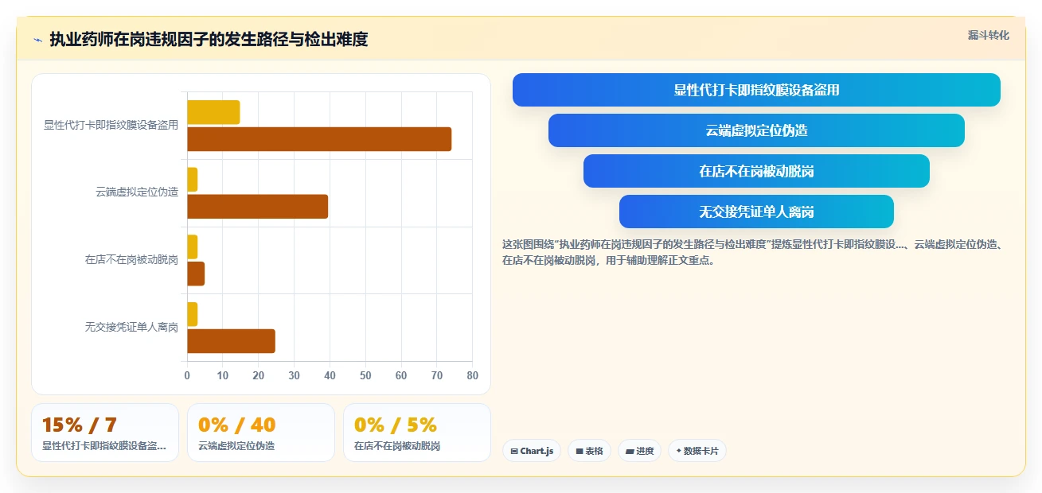Click the description paragraph beginning 这张图围绕
Image resolution: width=1042 pixels, height=493 pixels.
[754, 252]
